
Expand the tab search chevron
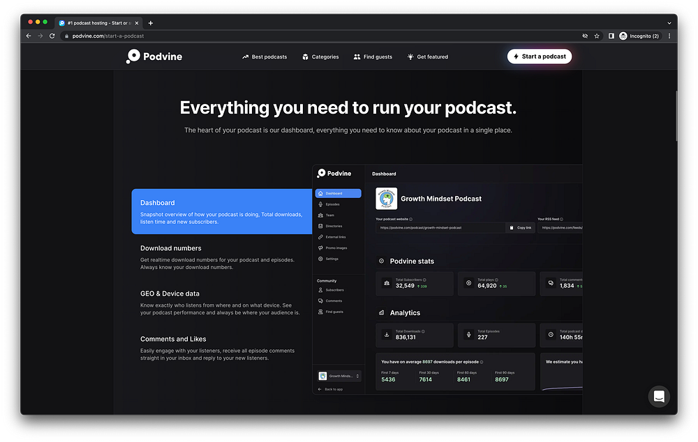click(669, 23)
